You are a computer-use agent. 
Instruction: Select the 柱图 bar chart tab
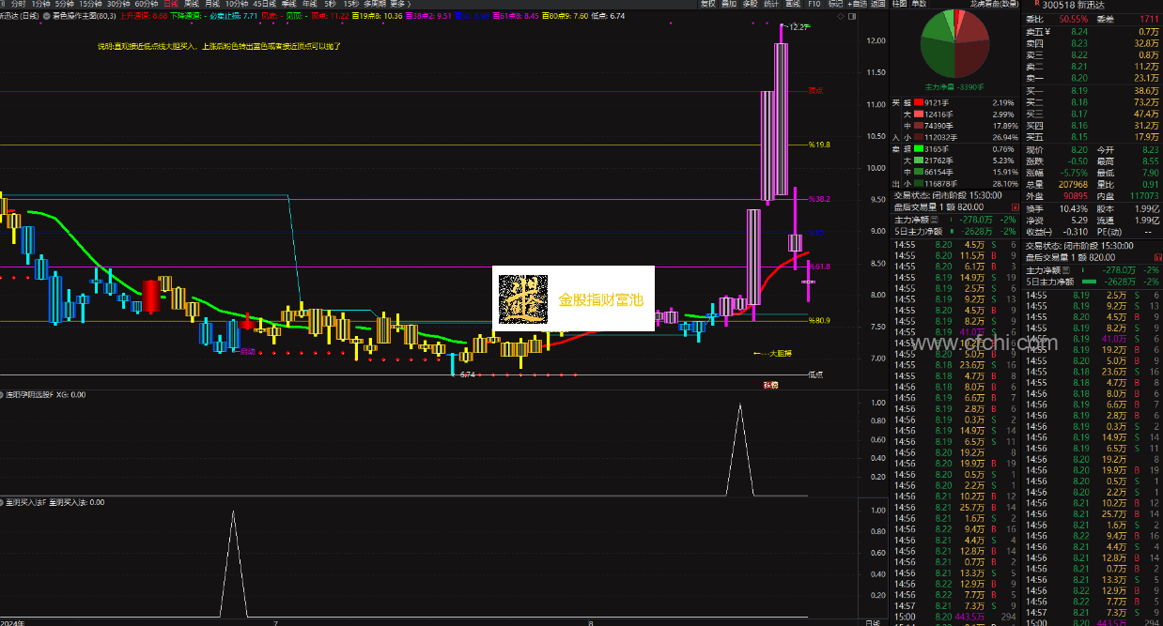pyautogui.click(x=899, y=4)
